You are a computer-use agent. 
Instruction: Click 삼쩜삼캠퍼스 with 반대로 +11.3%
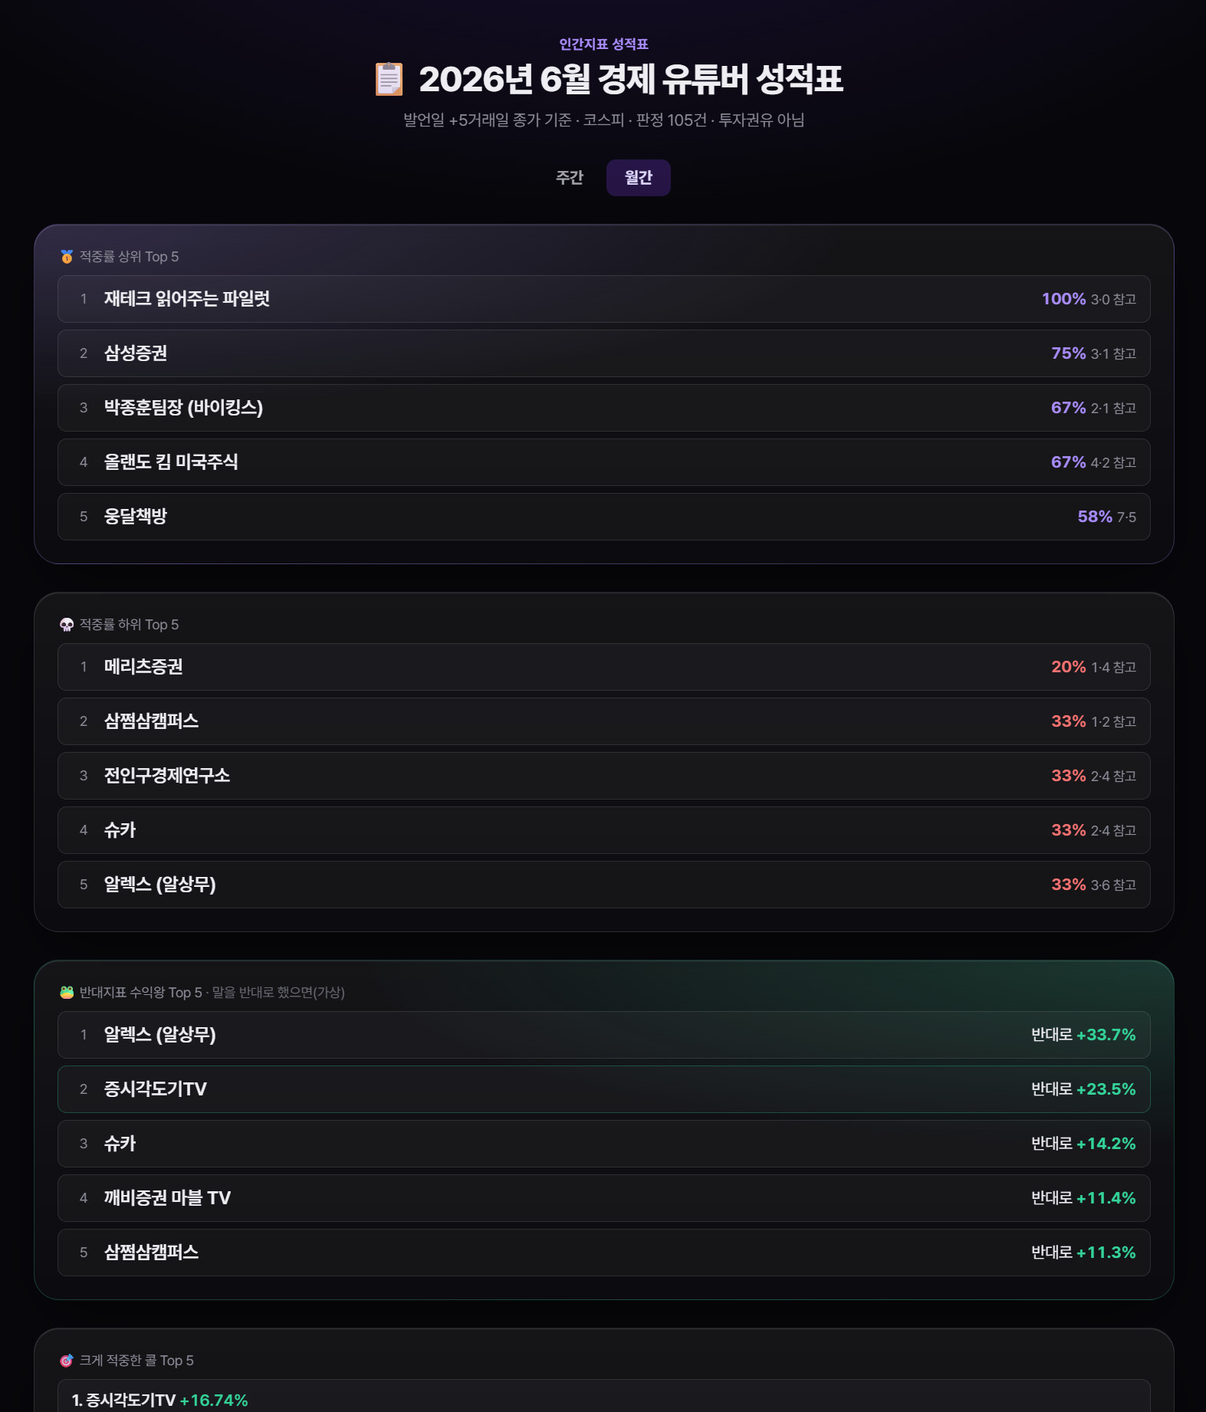tap(604, 1253)
